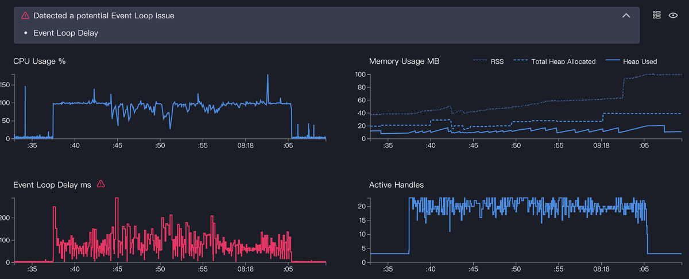Image resolution: width=689 pixels, height=279 pixels.
Task: Click the CPU Usage % chart title
Action: [x=39, y=61]
